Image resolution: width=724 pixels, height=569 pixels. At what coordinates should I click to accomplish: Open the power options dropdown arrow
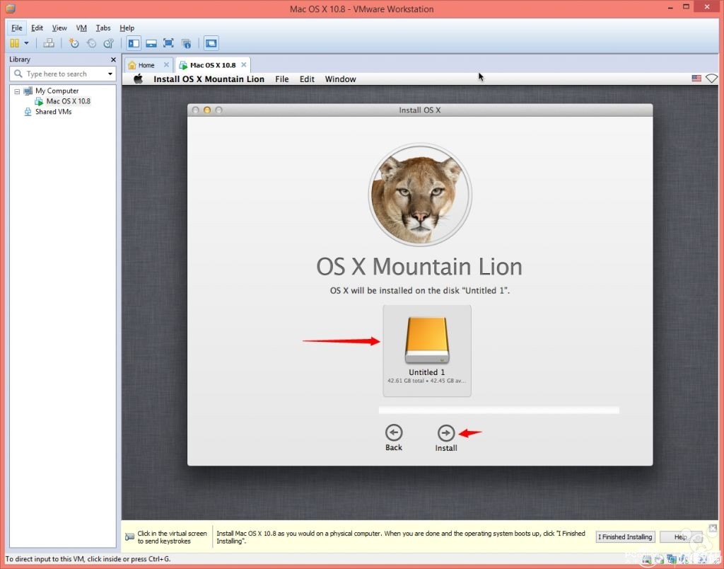(26, 43)
